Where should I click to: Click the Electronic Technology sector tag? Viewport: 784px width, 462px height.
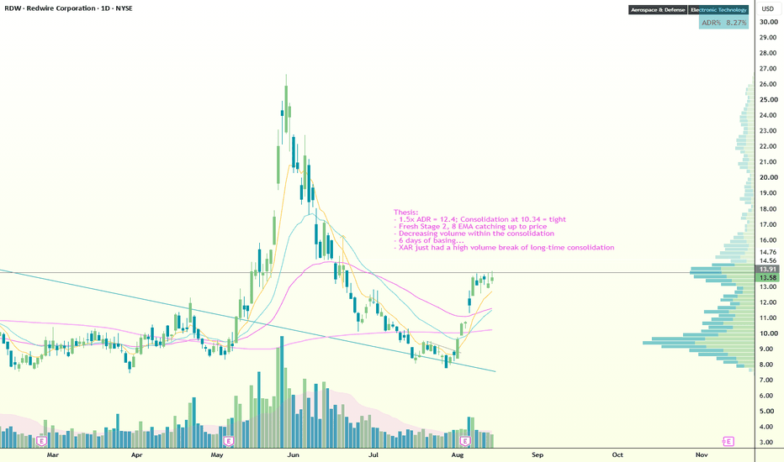[x=718, y=9]
